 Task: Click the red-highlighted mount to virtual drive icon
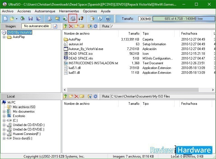tap(73, 19)
